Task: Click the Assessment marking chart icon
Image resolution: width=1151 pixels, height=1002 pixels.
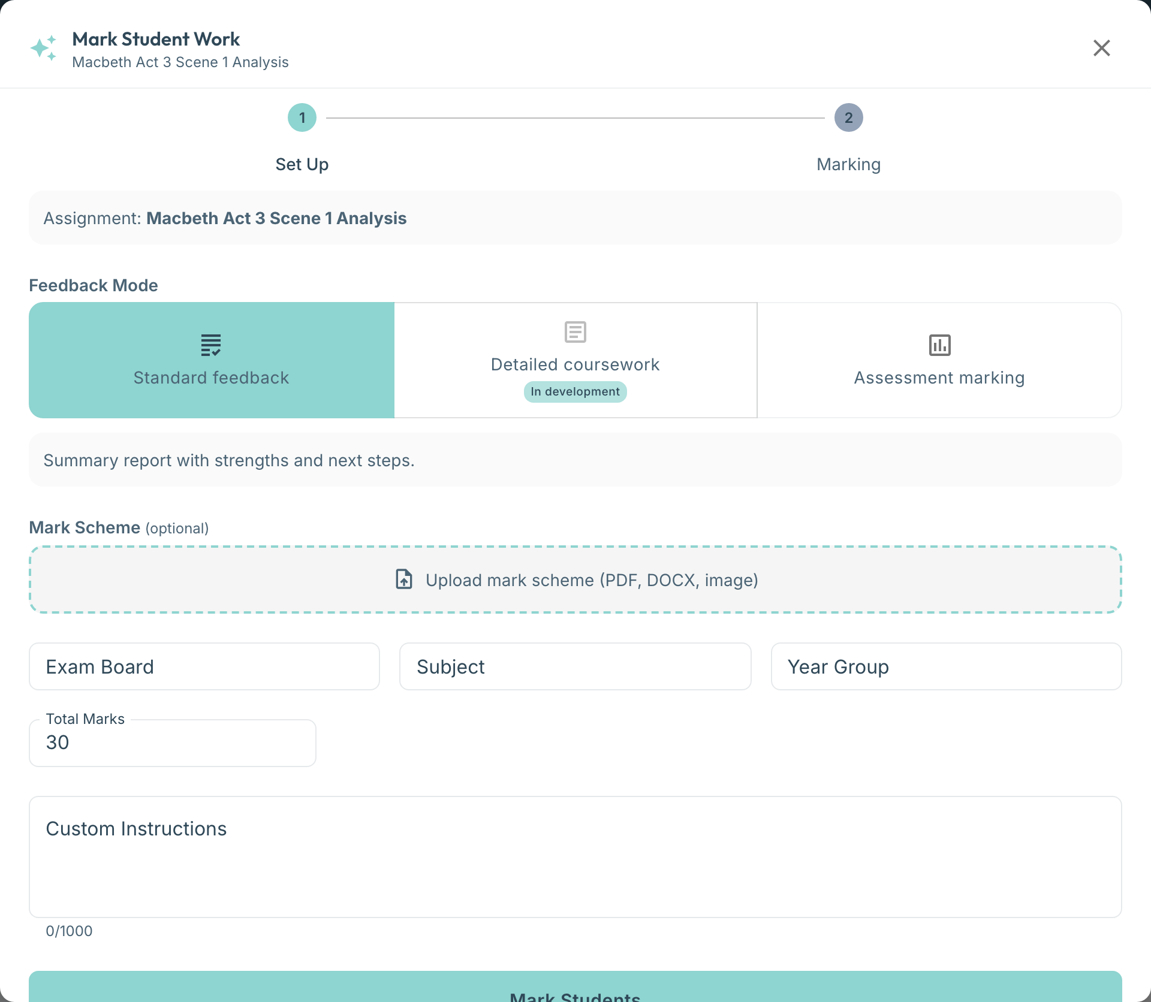Action: (939, 345)
